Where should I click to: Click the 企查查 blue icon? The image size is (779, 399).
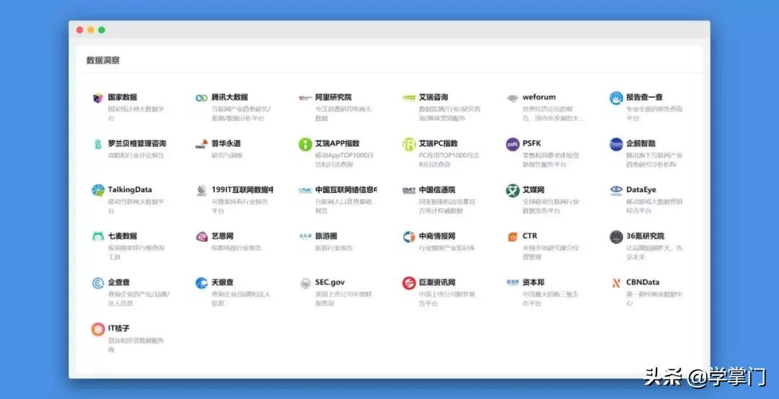click(x=98, y=283)
